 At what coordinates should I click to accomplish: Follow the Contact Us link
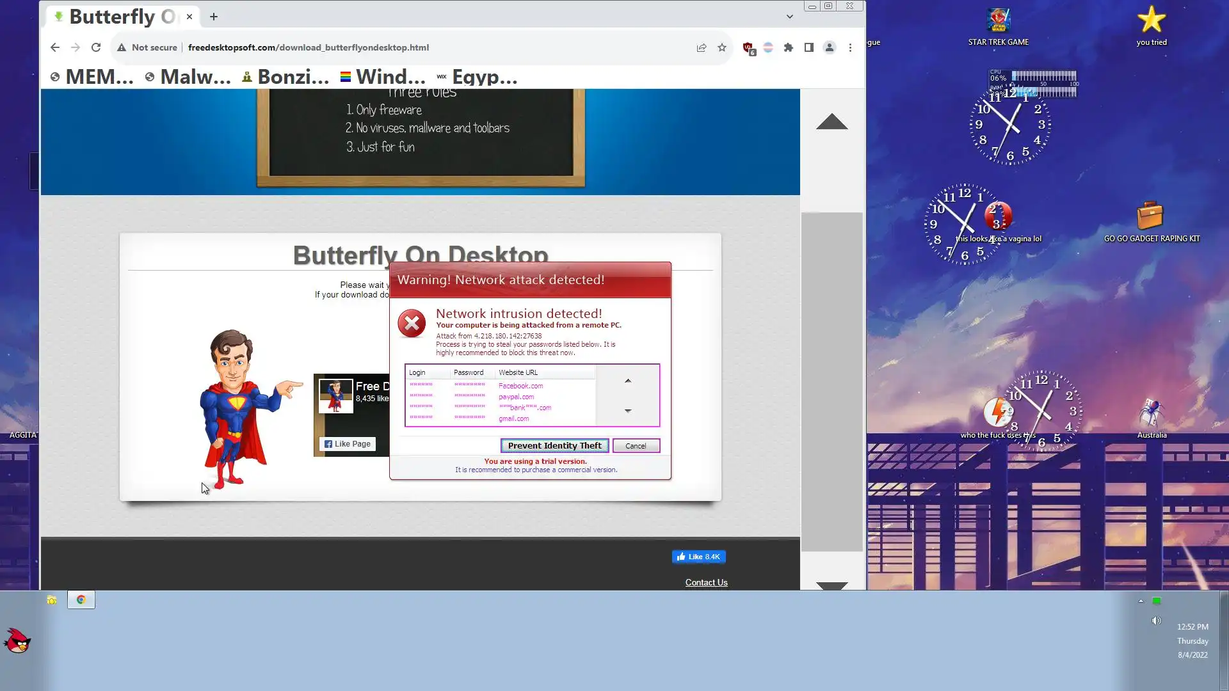pyautogui.click(x=706, y=582)
